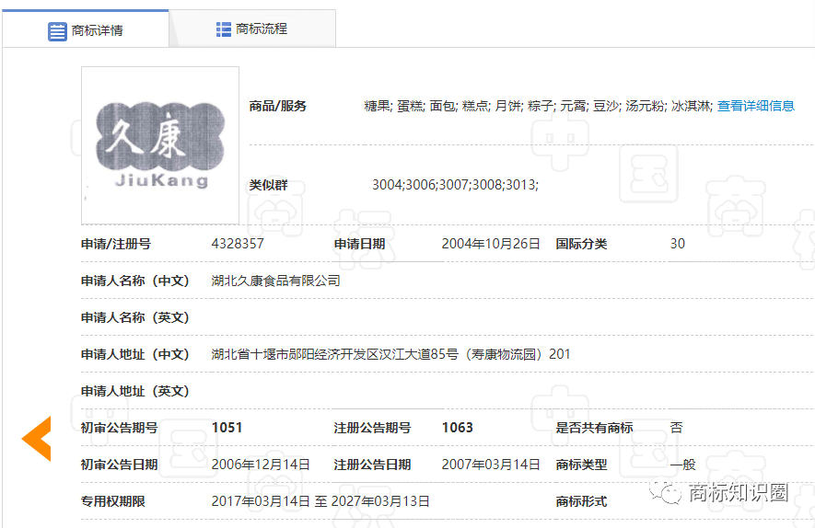
Task: Click the 申请人名称（英文） label
Action: tap(134, 317)
